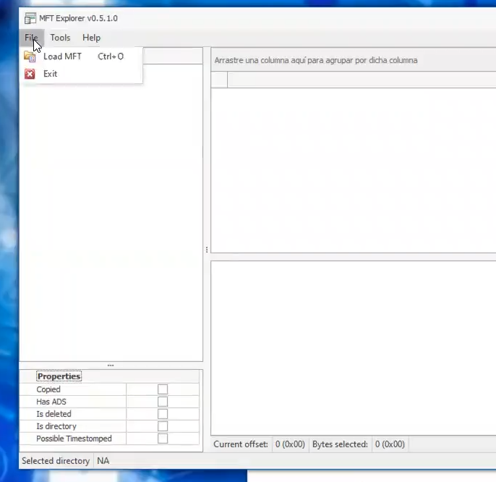
Task: Click the Ctrl+O shortcut text
Action: (111, 56)
